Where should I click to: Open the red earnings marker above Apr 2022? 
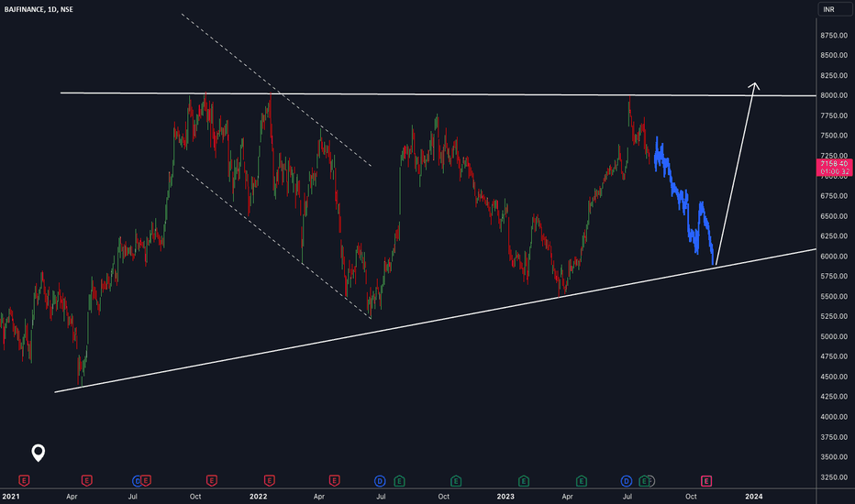click(x=334, y=480)
